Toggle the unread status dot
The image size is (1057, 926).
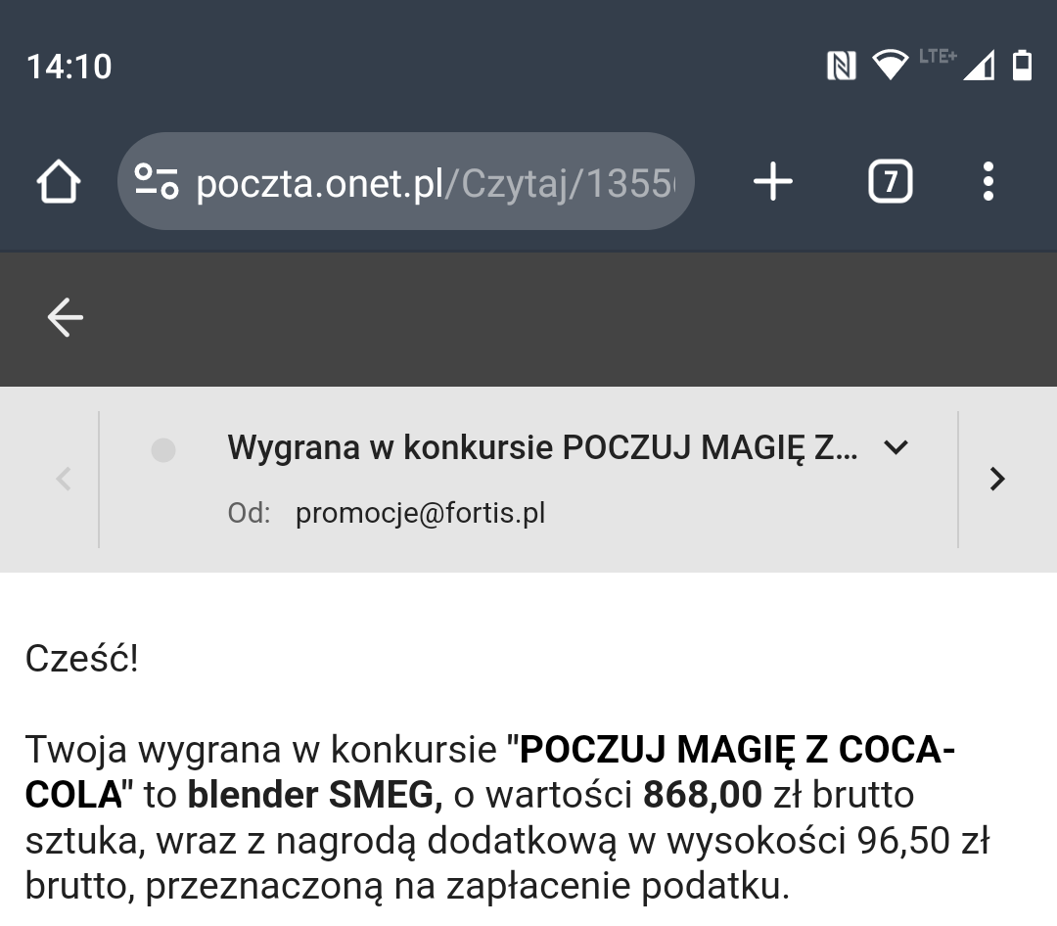pos(163,450)
